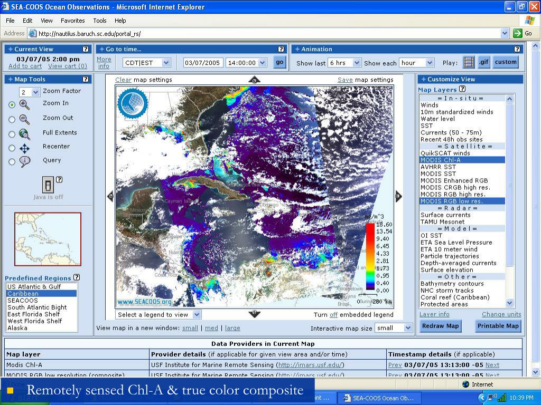The image size is (541, 405).
Task: Toggle the Java on/off switch icon
Action: (x=48, y=185)
